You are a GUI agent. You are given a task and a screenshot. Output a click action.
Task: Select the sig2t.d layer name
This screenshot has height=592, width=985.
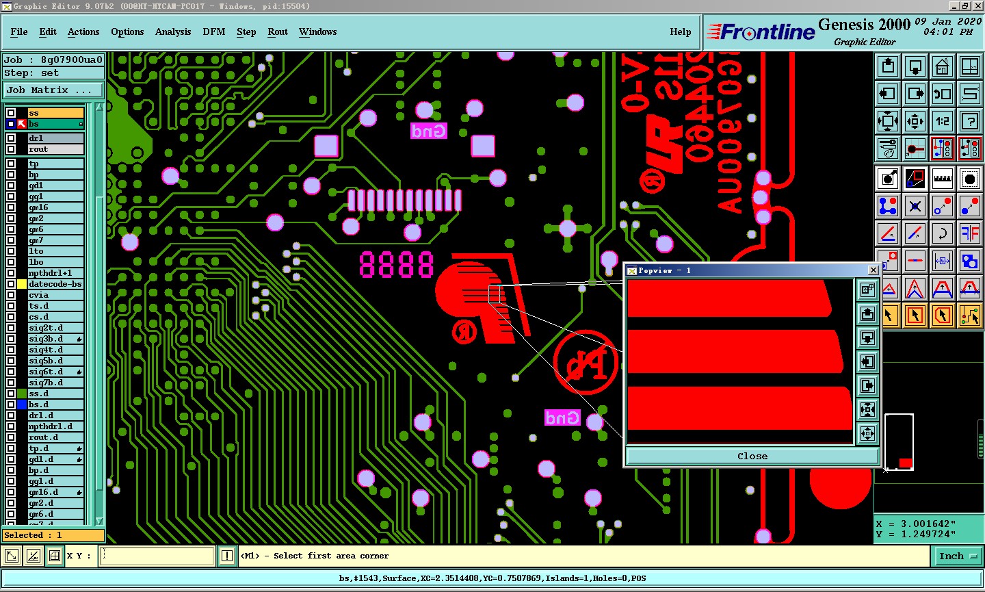click(x=55, y=328)
